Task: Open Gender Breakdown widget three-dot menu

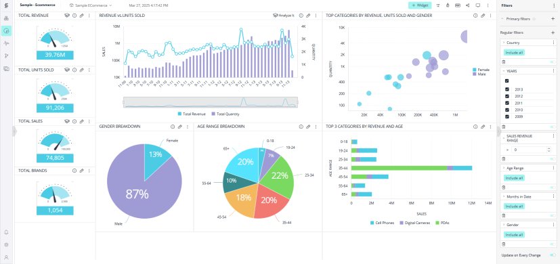Action: pos(188,127)
